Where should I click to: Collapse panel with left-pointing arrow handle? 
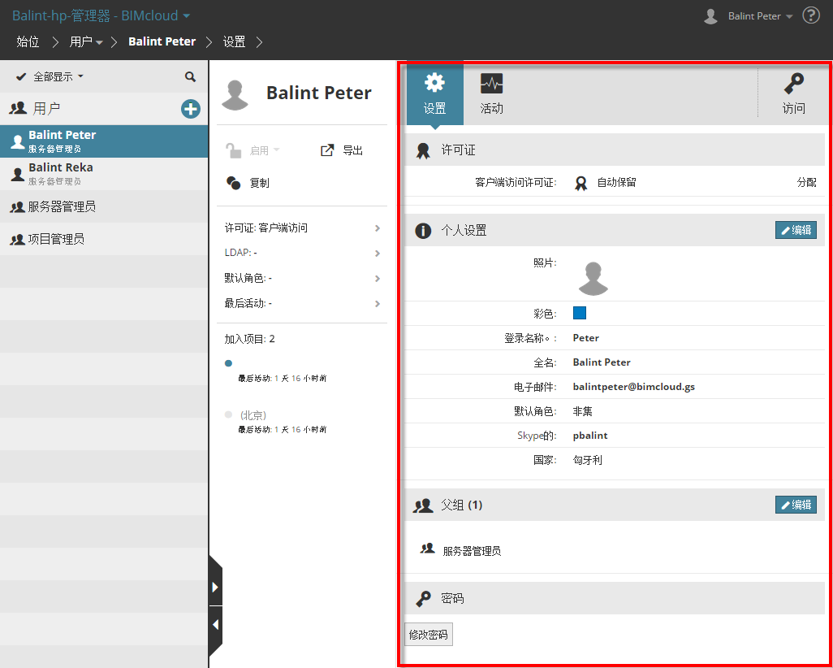(x=215, y=624)
